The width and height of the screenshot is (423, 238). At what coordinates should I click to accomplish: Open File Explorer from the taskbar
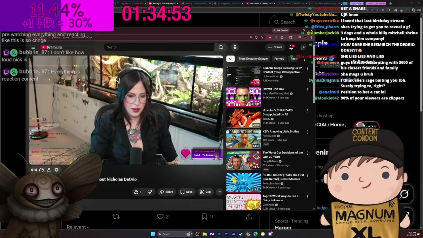pos(205,234)
